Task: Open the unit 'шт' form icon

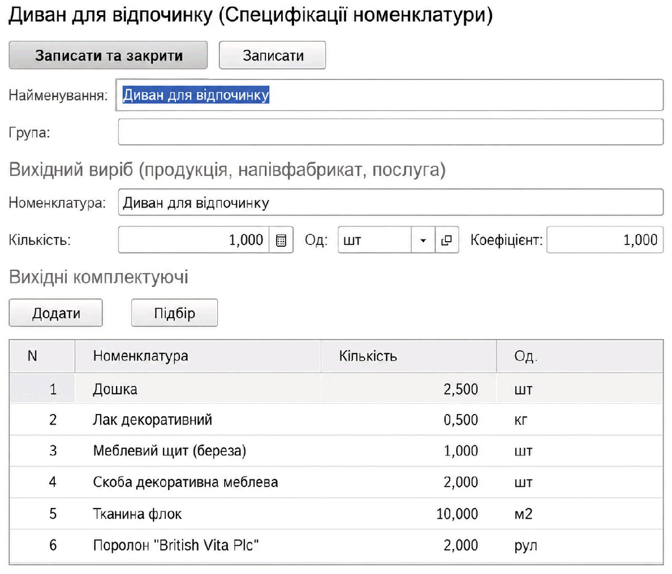Action: [x=446, y=240]
